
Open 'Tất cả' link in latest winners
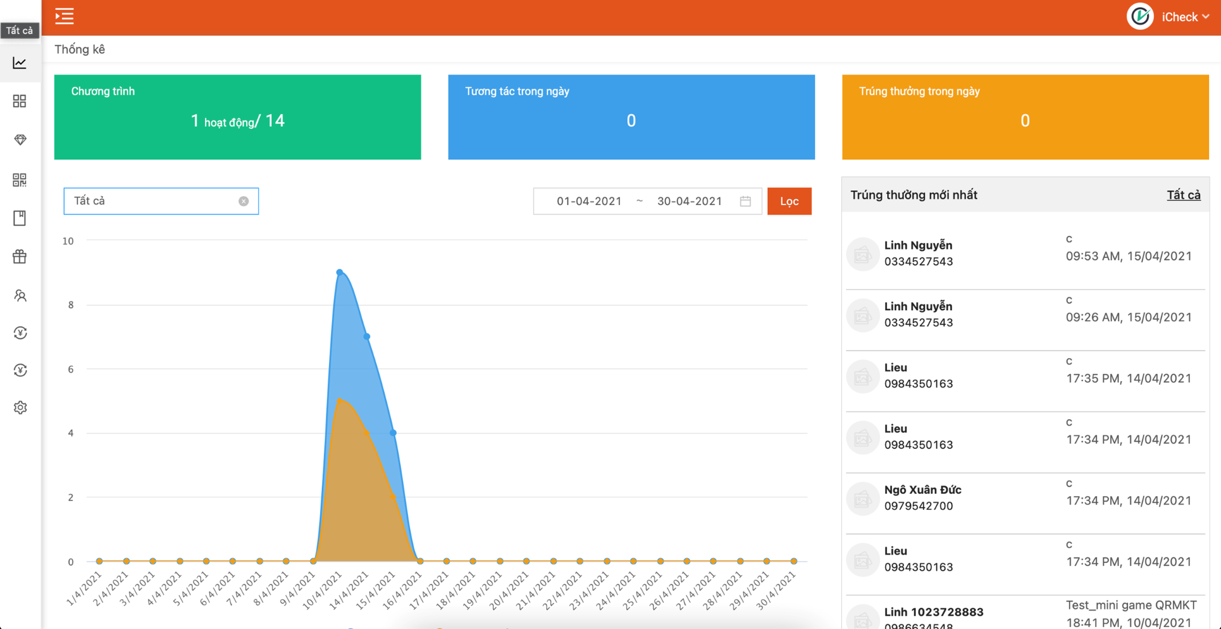(1183, 195)
